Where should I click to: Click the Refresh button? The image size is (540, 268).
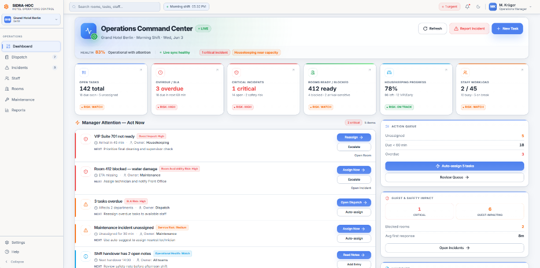[432, 28]
